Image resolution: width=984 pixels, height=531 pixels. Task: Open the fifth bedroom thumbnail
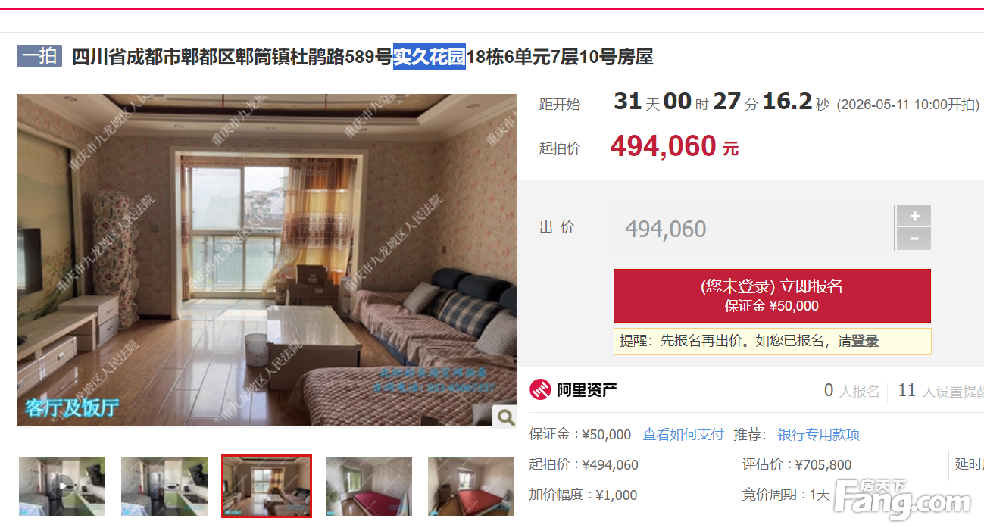[x=471, y=486]
